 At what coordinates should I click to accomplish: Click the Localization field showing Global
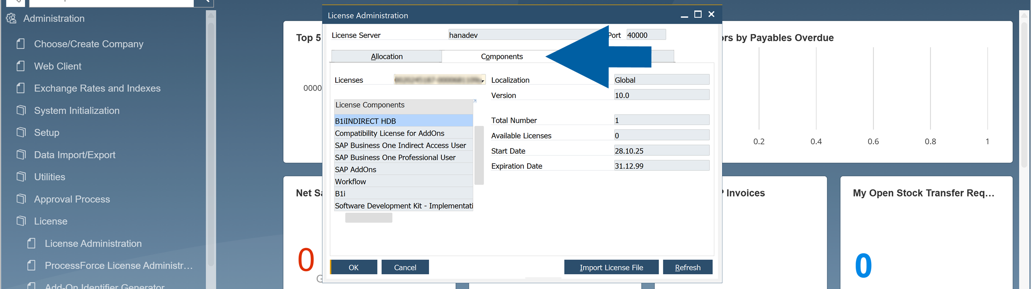(x=662, y=80)
